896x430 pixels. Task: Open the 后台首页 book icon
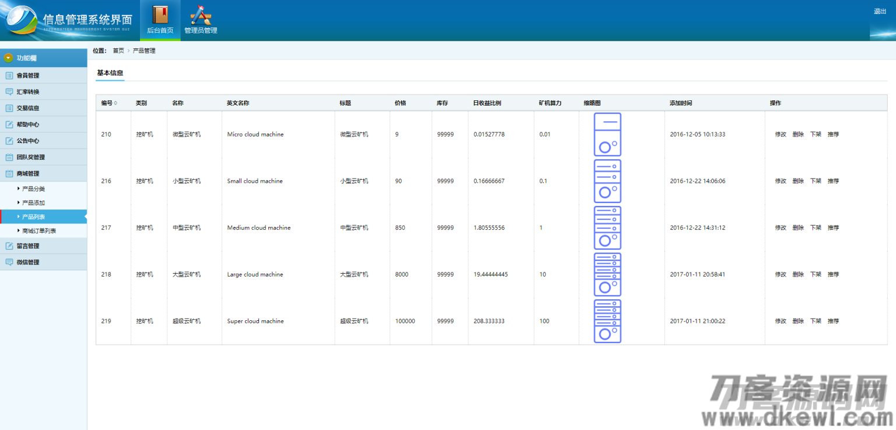tap(160, 15)
